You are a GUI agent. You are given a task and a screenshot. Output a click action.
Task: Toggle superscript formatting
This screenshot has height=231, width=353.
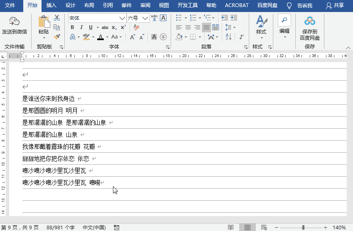click(123, 27)
